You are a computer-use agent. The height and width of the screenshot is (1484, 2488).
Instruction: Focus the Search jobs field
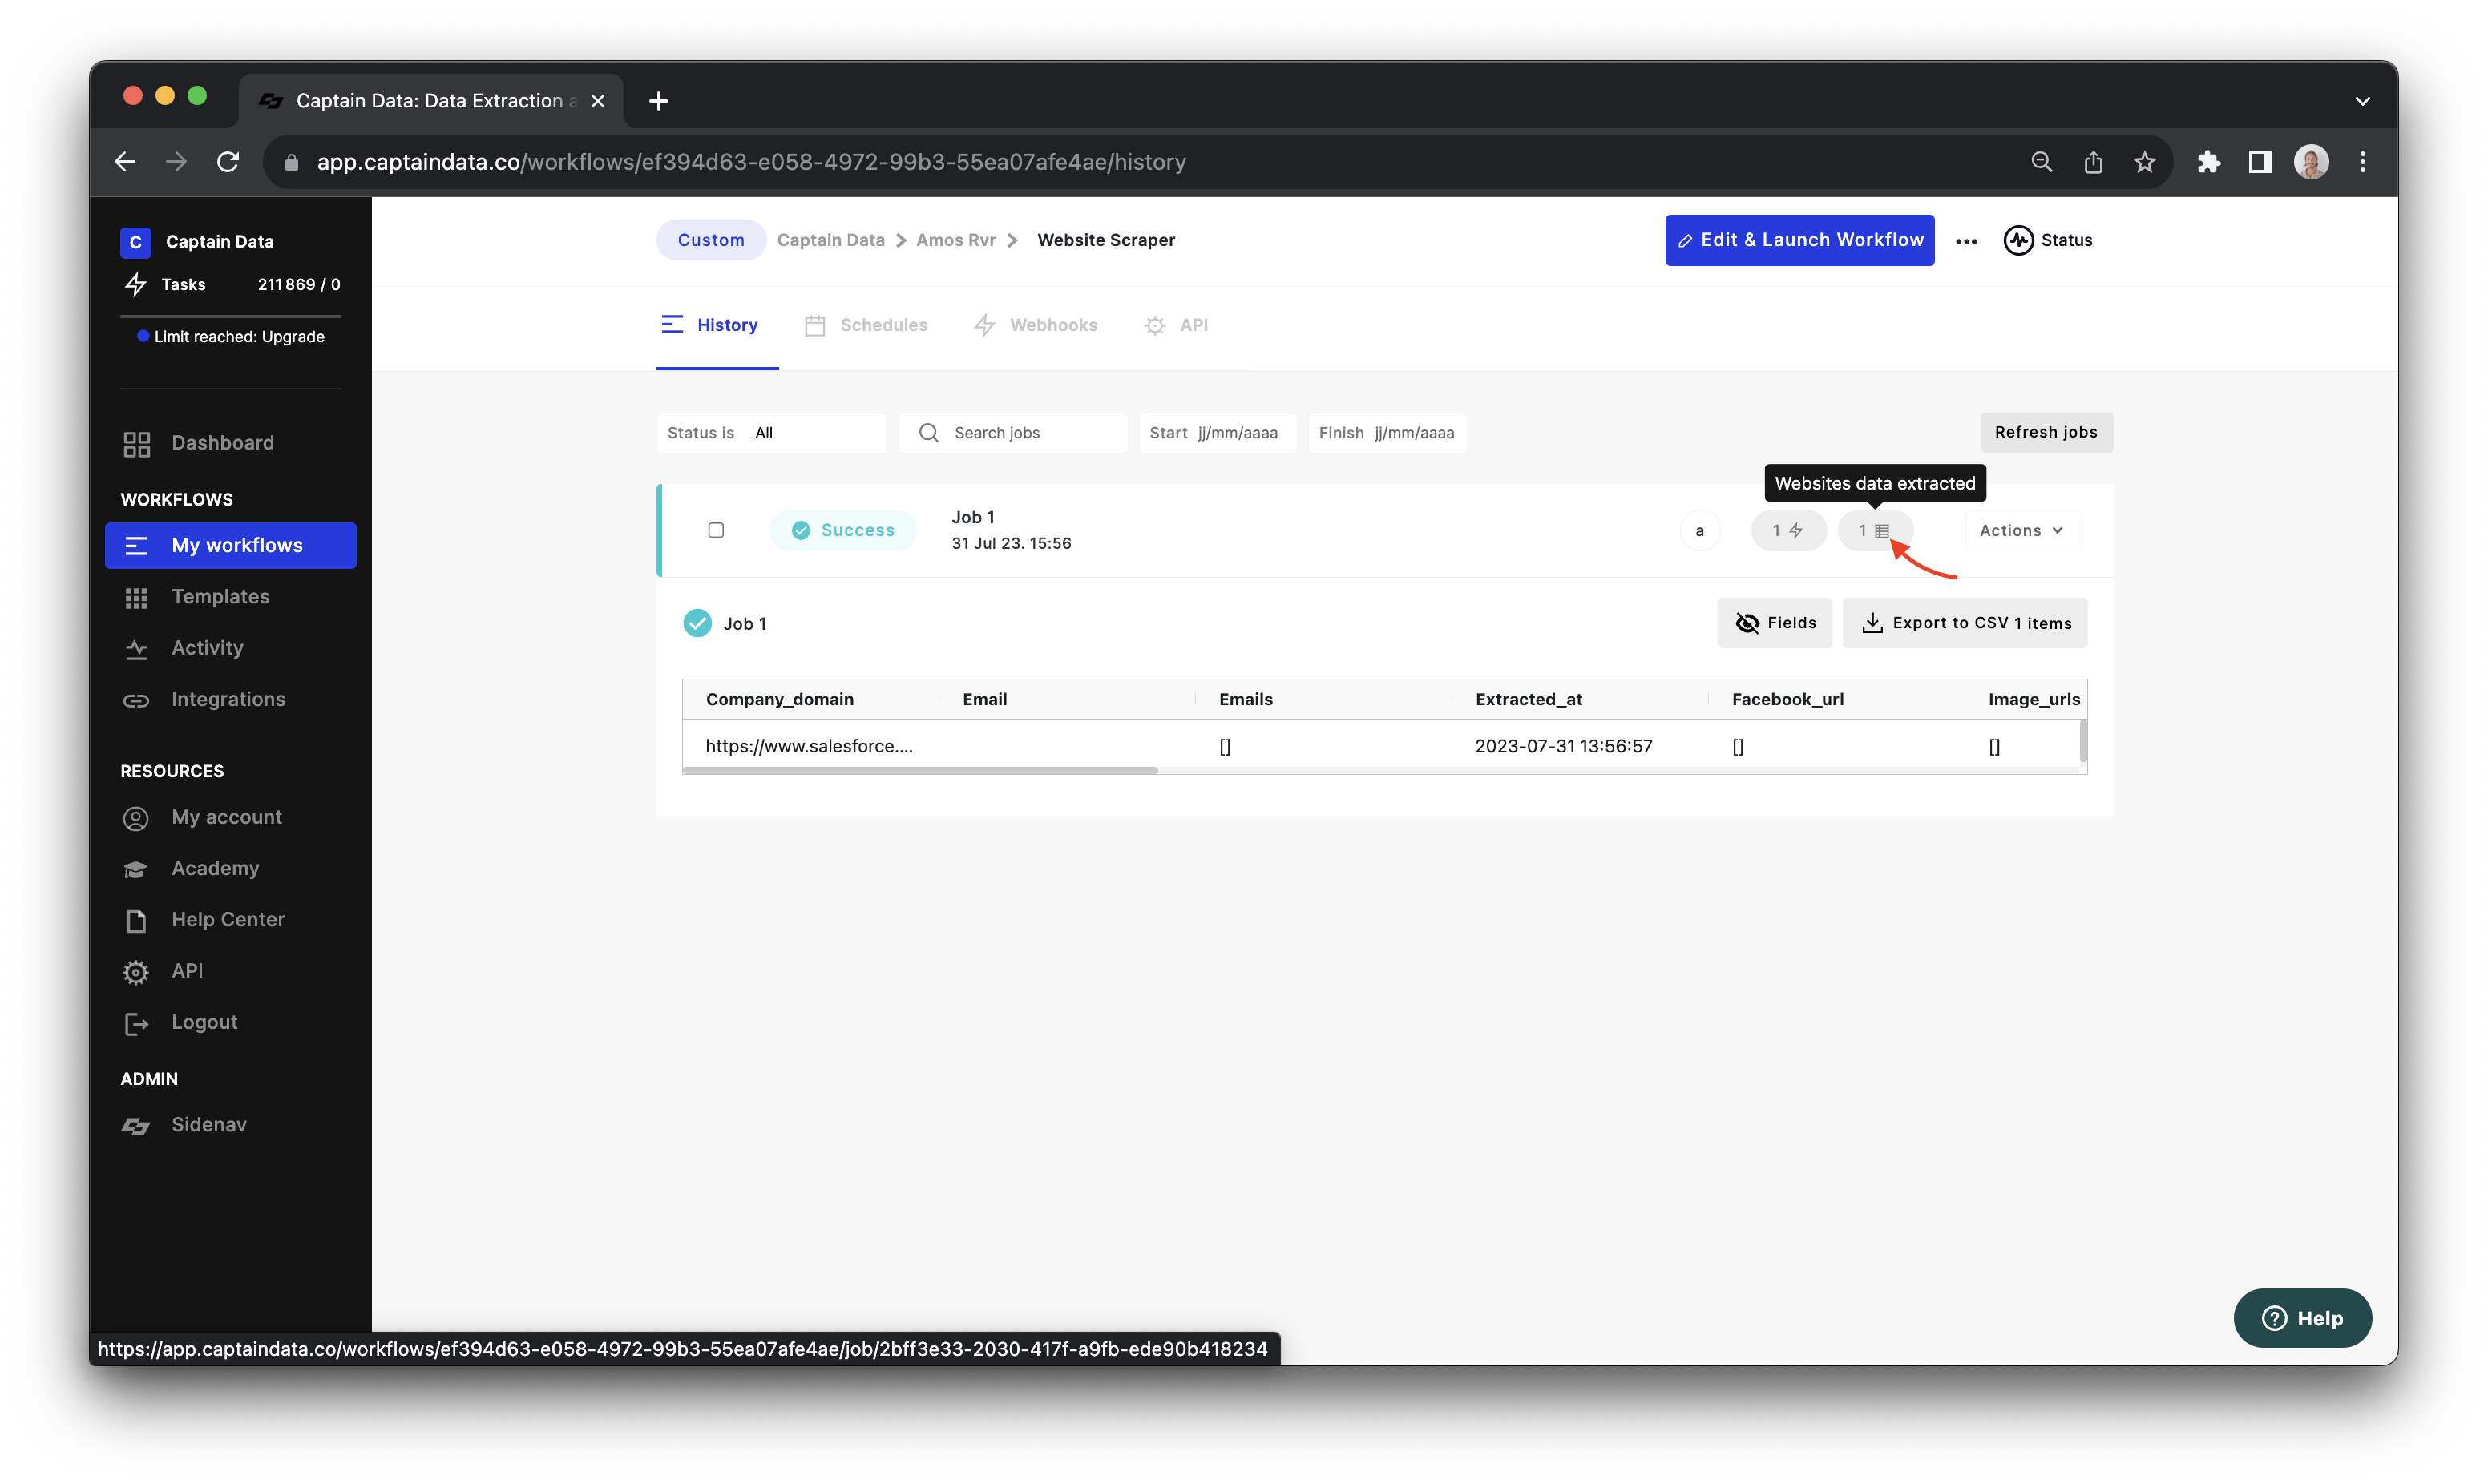point(1013,433)
